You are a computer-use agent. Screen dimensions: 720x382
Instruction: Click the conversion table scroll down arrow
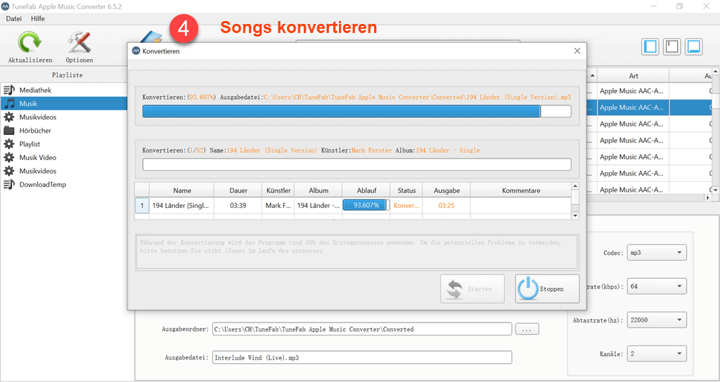[575, 215]
